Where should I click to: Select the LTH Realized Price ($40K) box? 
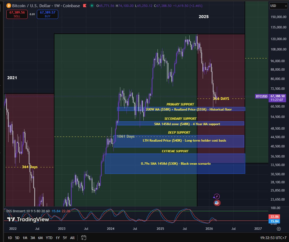[179, 141]
